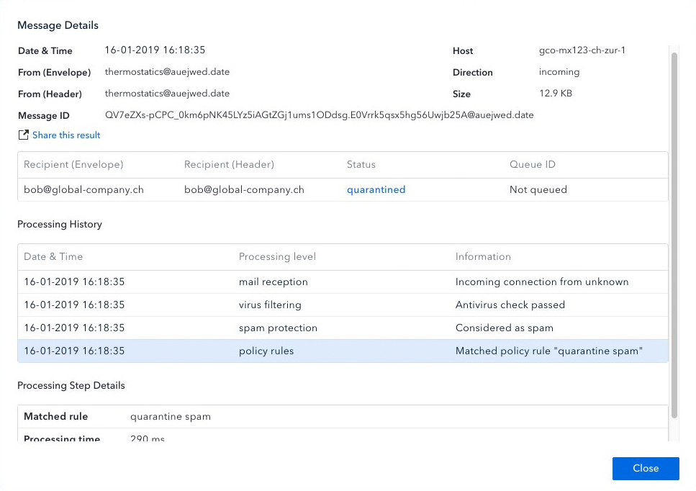Click Matched policy rule "quarantine spam" cell
This screenshot has height=491, width=696.
point(549,351)
